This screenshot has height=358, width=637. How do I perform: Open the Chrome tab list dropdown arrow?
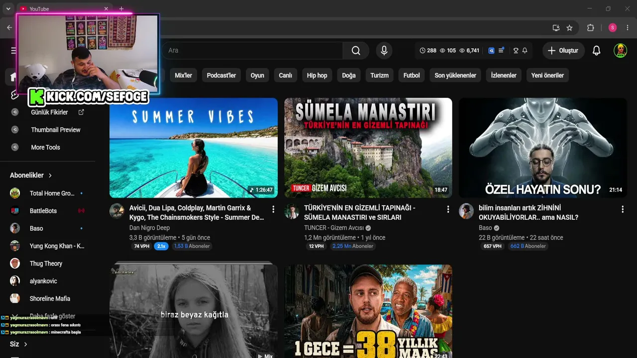(8, 8)
